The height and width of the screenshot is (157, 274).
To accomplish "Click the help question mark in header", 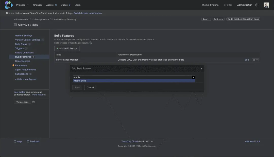I will pyautogui.click(x=257, y=5).
